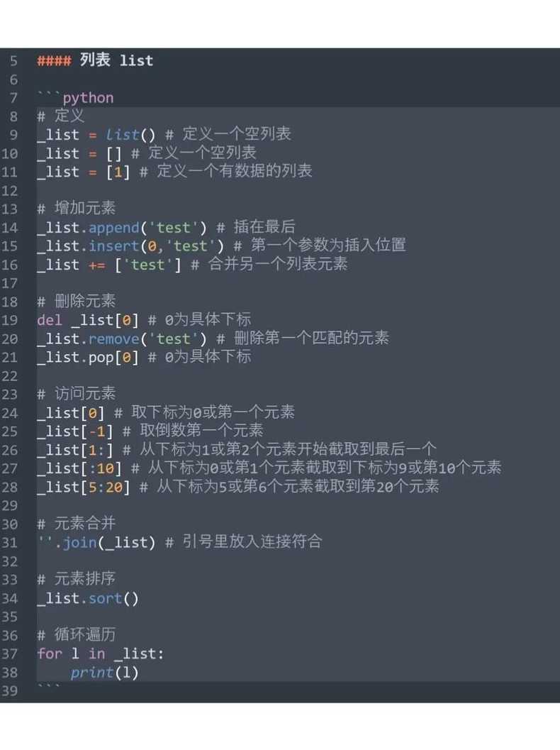Click the '_list[-1]' expression
Image resolution: width=560 pixels, height=750 pixels.
tap(75, 431)
